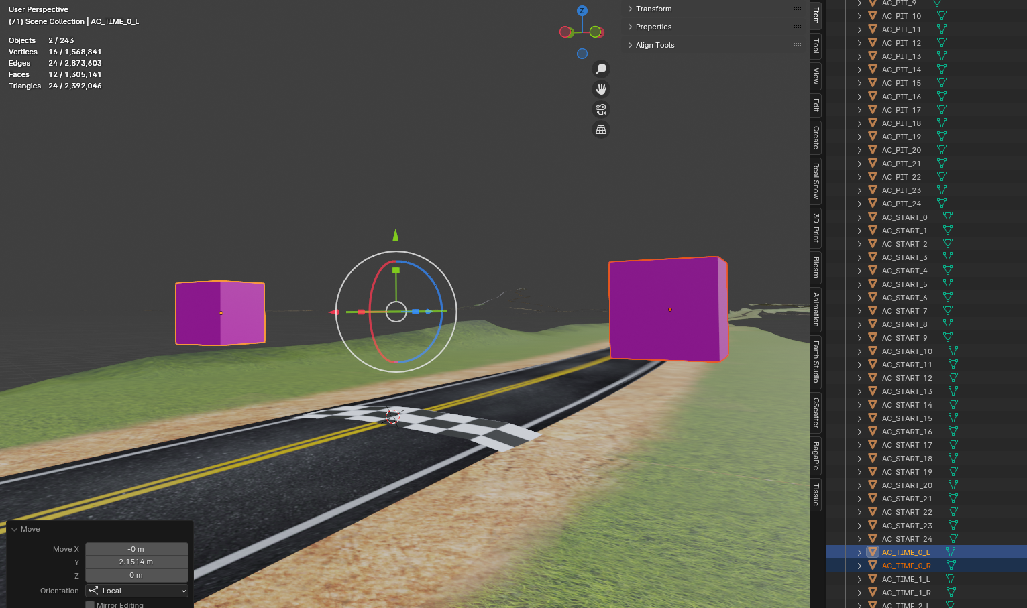Click the Move Z value field
The image size is (1027, 608).
(x=137, y=575)
